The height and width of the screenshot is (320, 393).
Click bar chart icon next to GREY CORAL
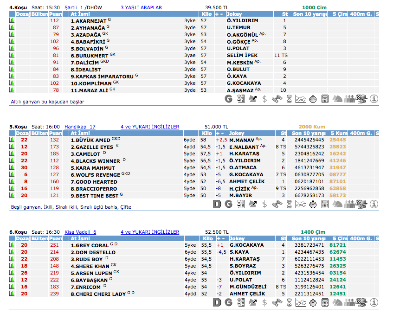pos(12,245)
